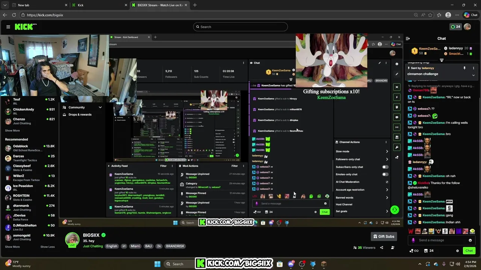Collapse the Community section in stream dashboard

[100, 107]
